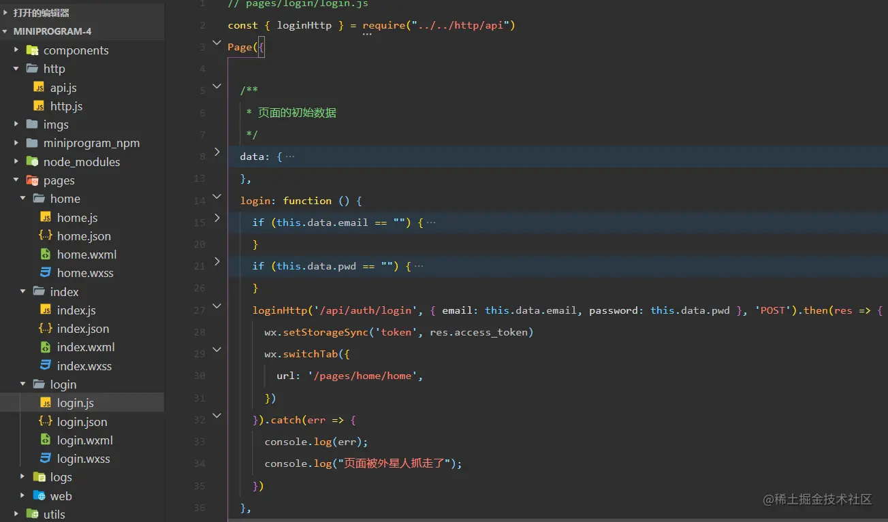The image size is (888, 522).
Task: Click the miniprogram_npm folder icon
Action: pos(32,143)
